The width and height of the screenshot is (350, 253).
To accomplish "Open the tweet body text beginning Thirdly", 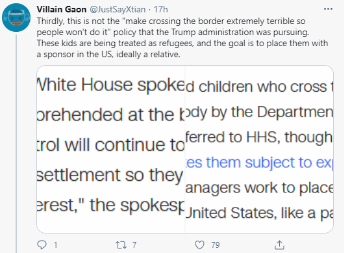I will 182,38.
